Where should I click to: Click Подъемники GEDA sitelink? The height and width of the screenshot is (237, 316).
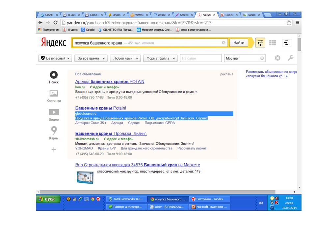pyautogui.click(x=160, y=123)
